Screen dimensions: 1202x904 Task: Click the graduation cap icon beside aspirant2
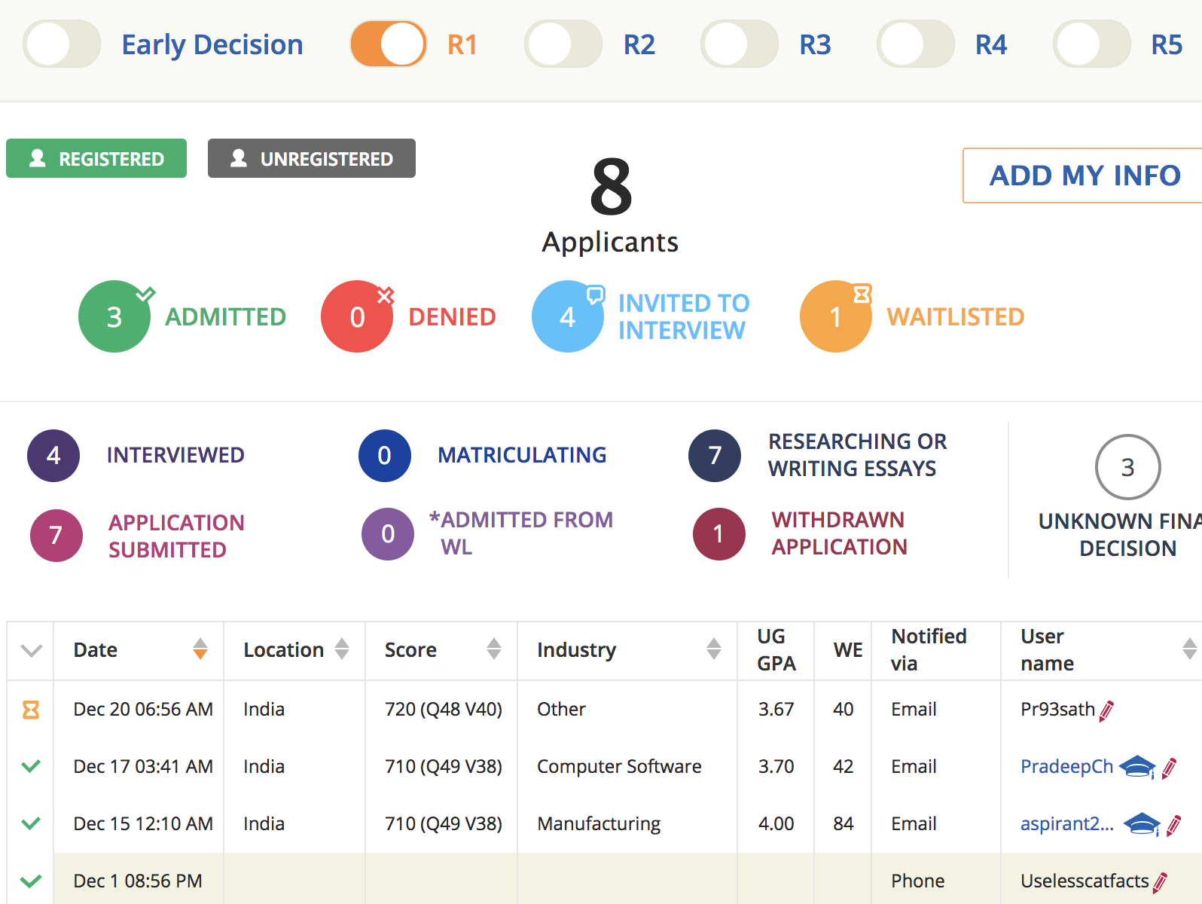(1142, 824)
